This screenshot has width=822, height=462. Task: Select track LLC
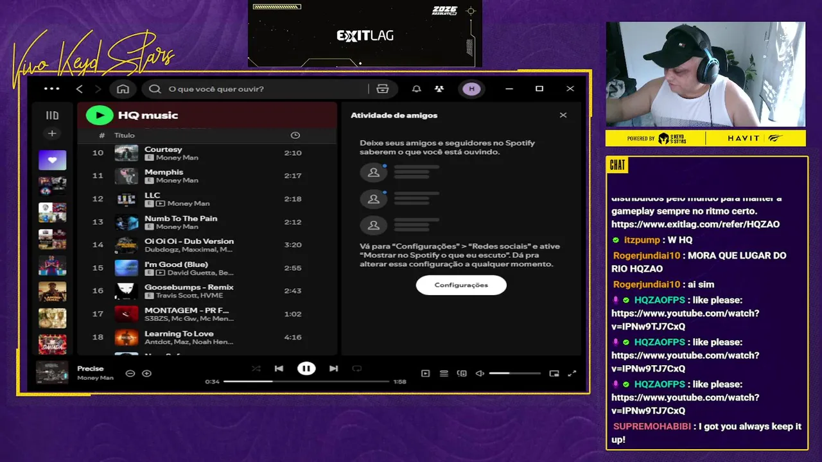152,195
